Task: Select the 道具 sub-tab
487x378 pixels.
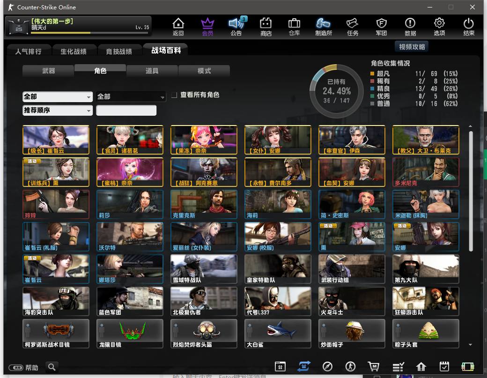Action: (152, 71)
